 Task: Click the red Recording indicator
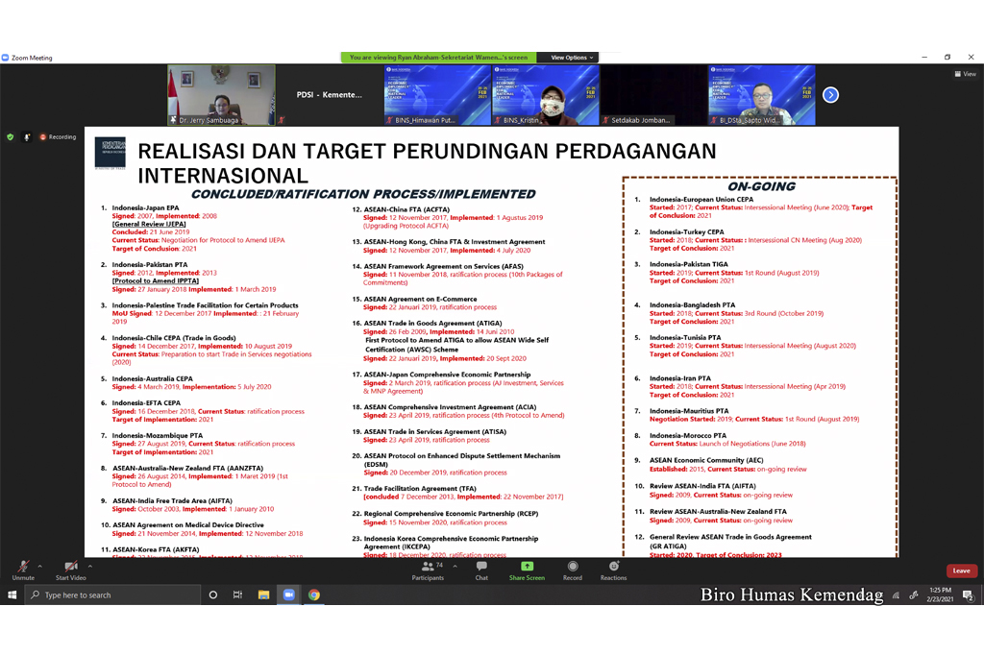tap(58, 136)
